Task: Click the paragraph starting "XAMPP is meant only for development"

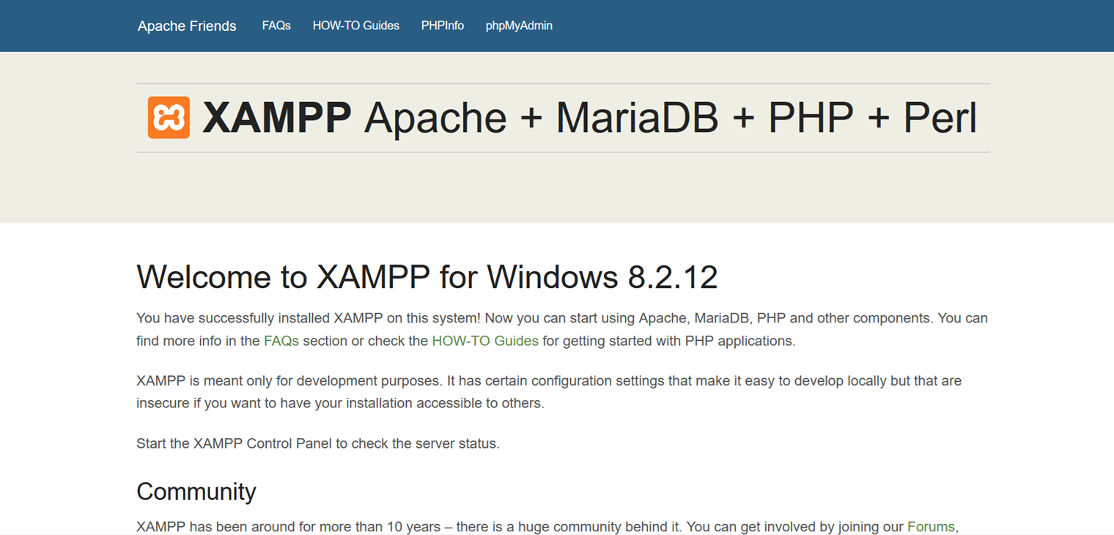Action: [x=549, y=392]
